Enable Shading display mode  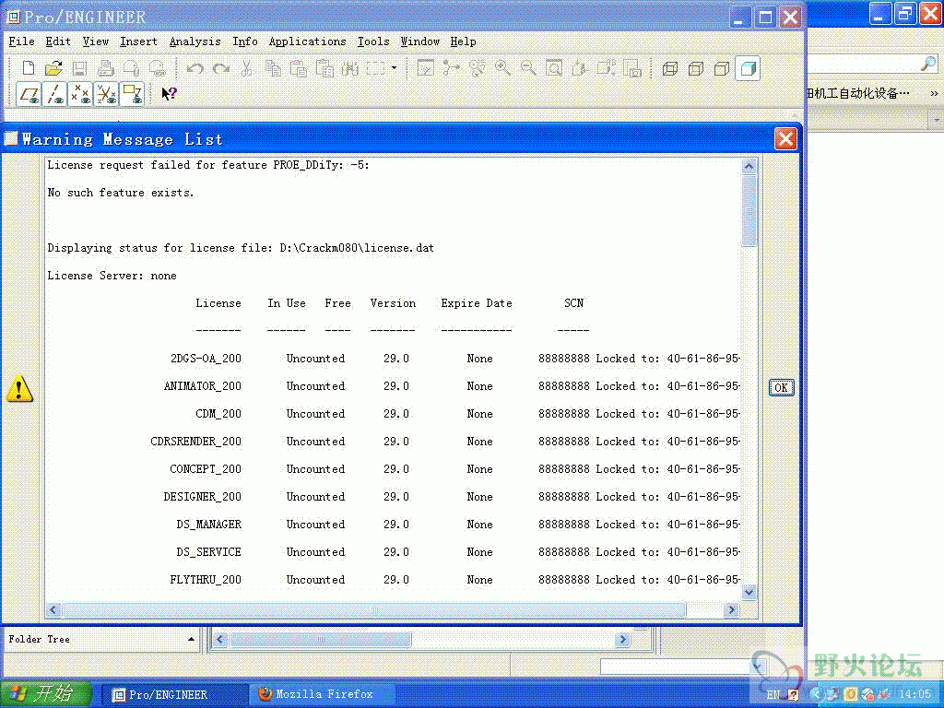[748, 68]
